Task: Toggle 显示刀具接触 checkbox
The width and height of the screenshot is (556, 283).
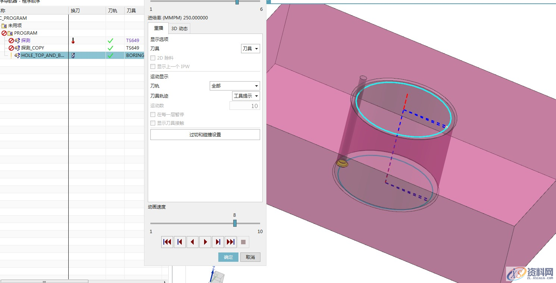Action: [x=153, y=123]
